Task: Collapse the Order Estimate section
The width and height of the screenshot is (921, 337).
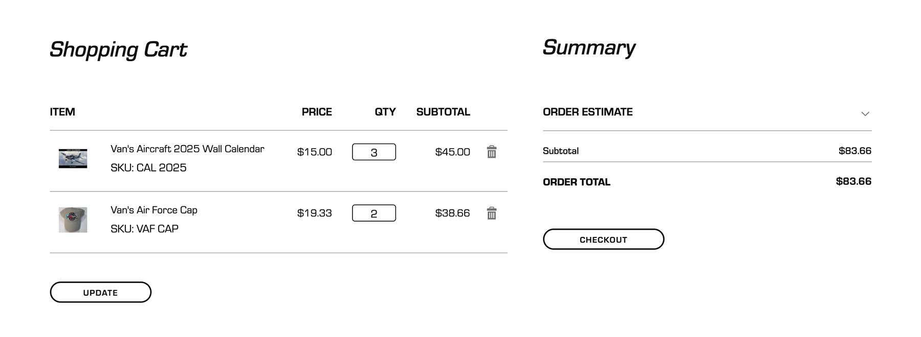Action: (x=865, y=113)
